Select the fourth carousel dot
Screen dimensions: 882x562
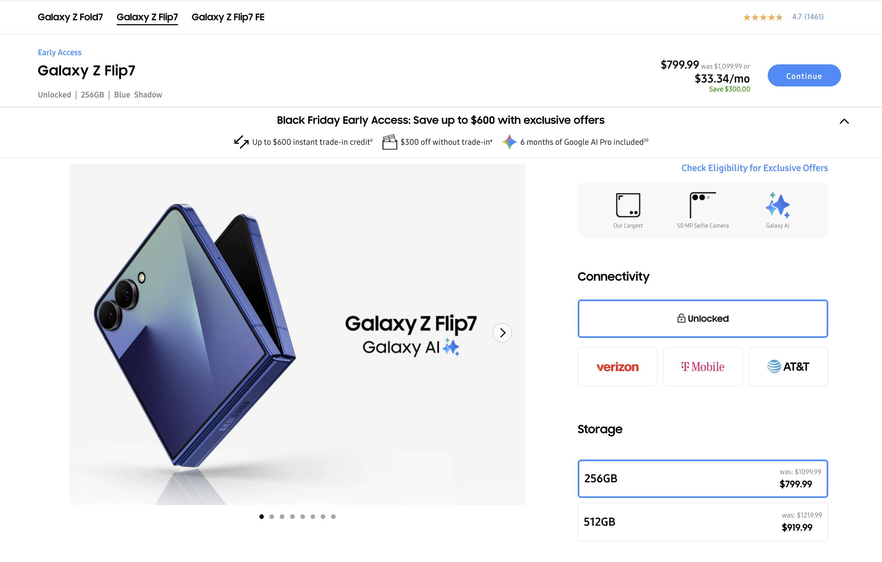(292, 516)
